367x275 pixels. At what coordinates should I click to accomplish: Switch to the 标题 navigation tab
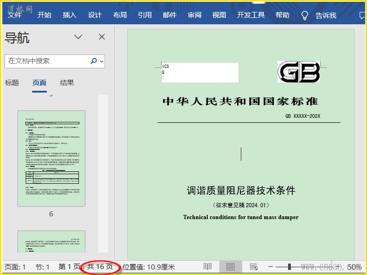point(12,83)
